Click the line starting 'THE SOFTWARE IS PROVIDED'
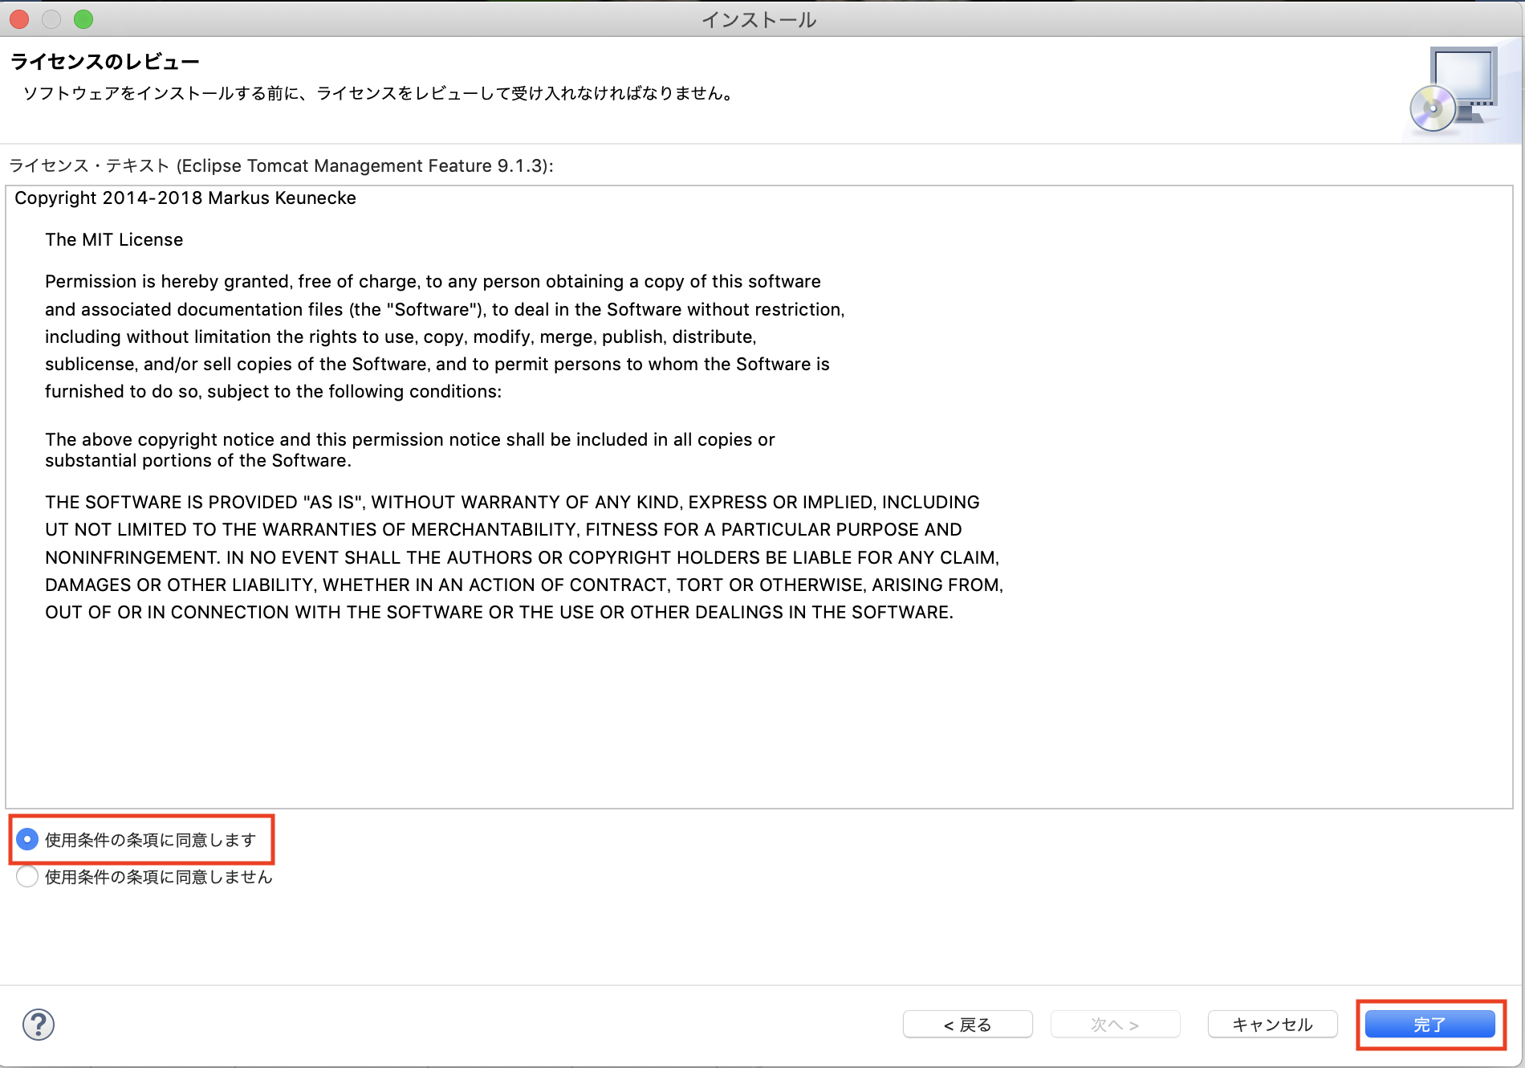The image size is (1525, 1068). tap(512, 503)
